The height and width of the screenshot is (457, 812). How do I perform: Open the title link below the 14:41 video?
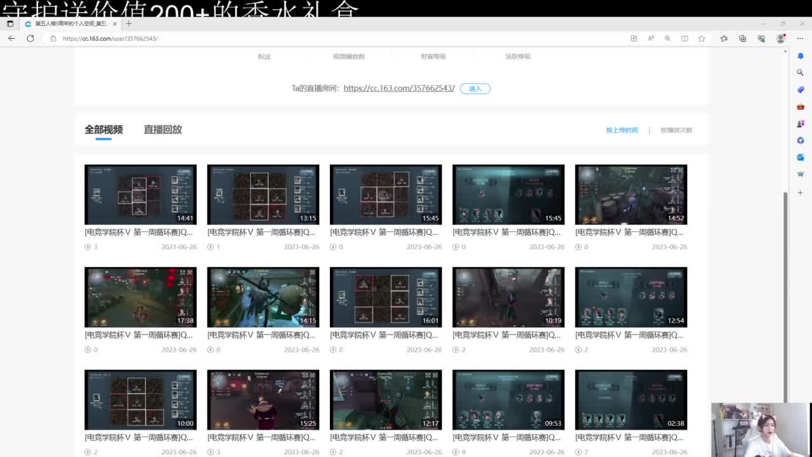139,232
